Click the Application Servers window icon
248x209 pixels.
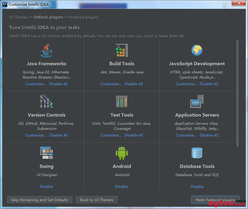[197, 101]
